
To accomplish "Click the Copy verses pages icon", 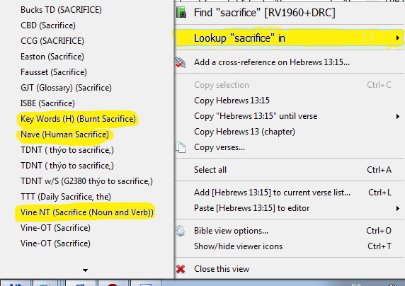I will (x=181, y=147).
